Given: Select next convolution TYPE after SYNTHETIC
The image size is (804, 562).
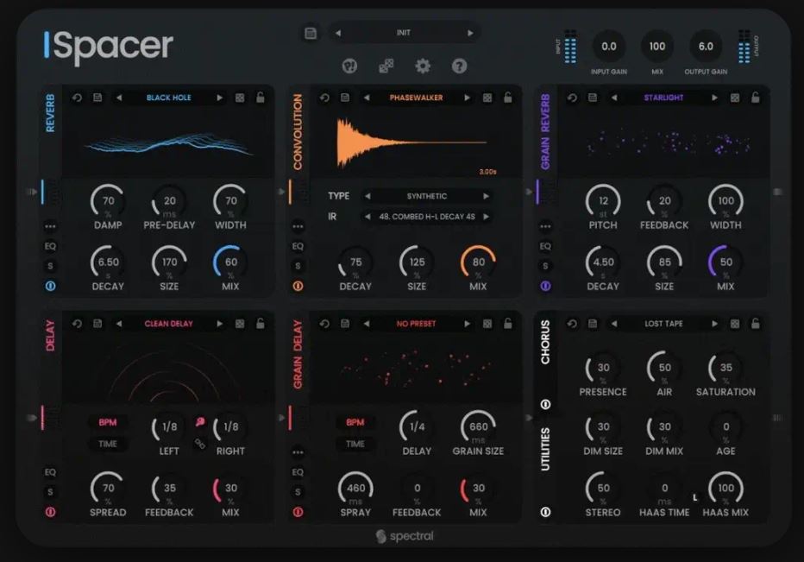Looking at the screenshot, I should coord(486,196).
